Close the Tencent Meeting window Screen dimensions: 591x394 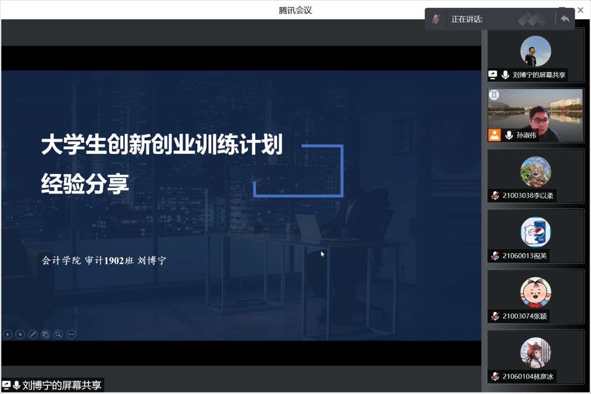pos(580,10)
